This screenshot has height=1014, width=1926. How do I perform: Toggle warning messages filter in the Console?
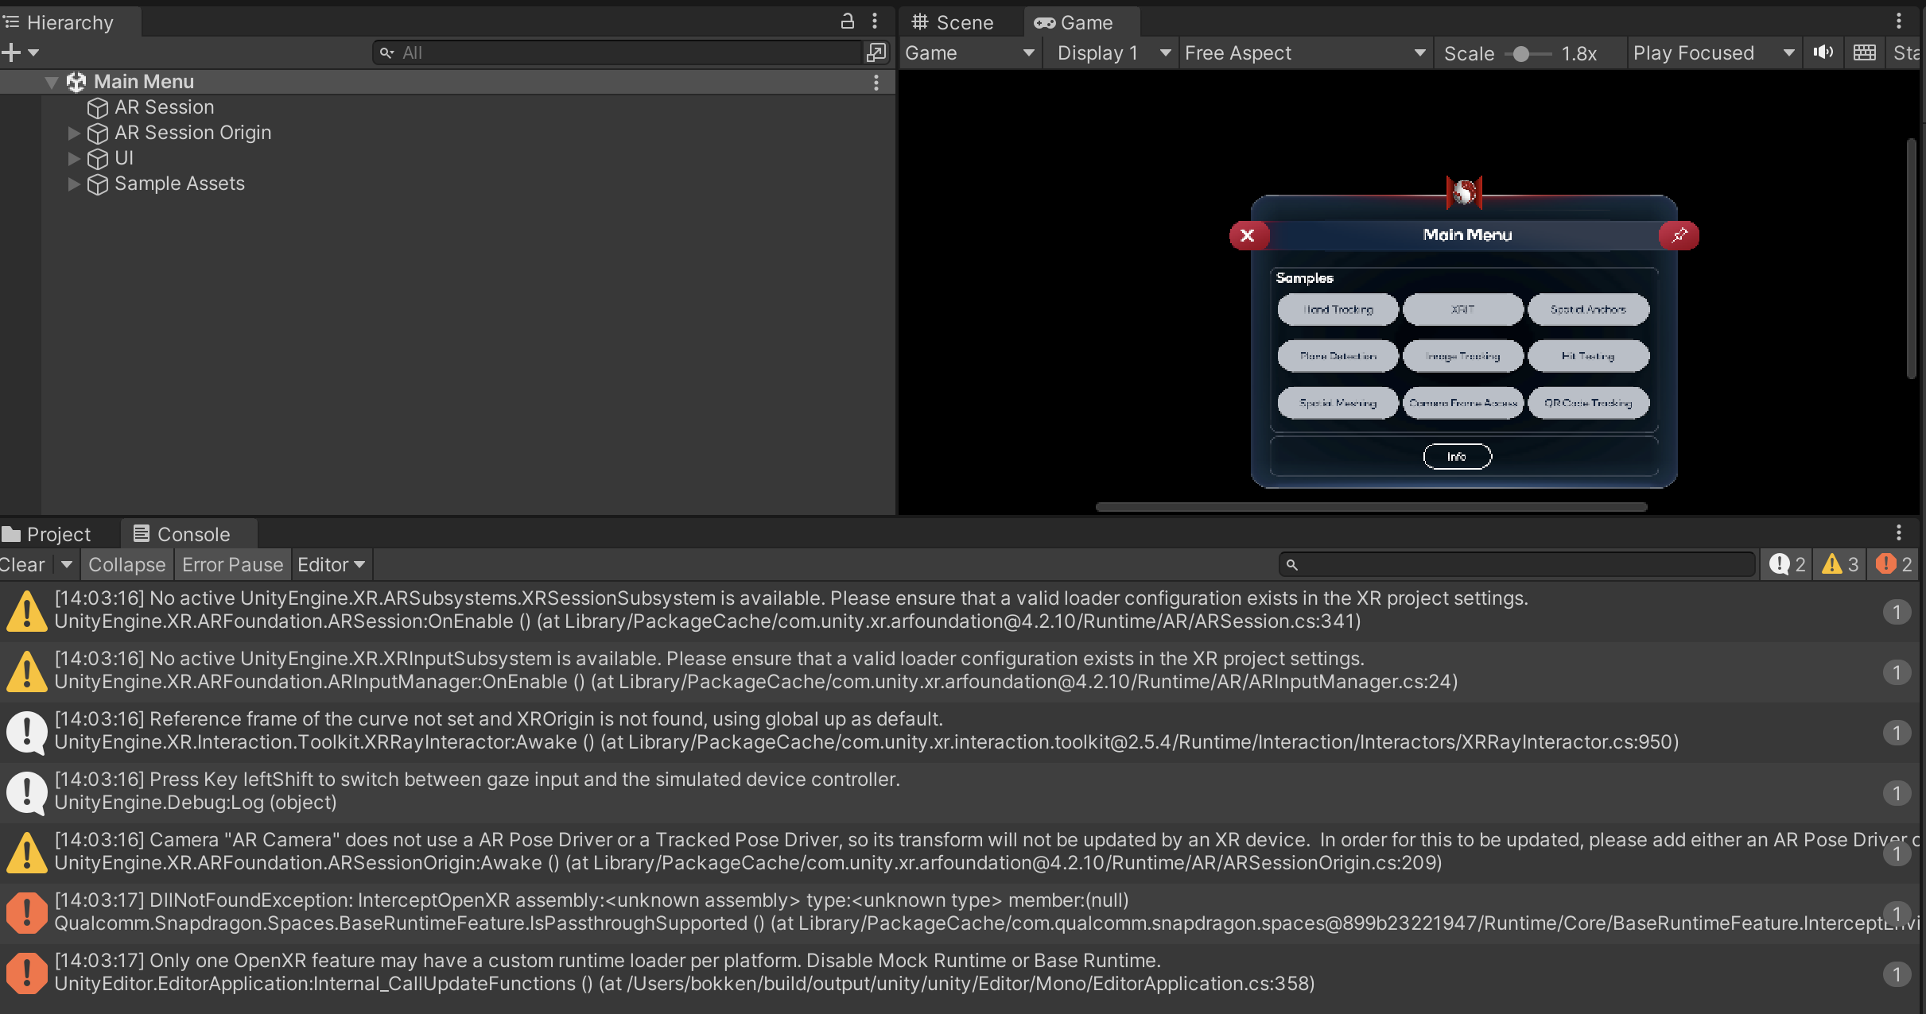(1841, 564)
